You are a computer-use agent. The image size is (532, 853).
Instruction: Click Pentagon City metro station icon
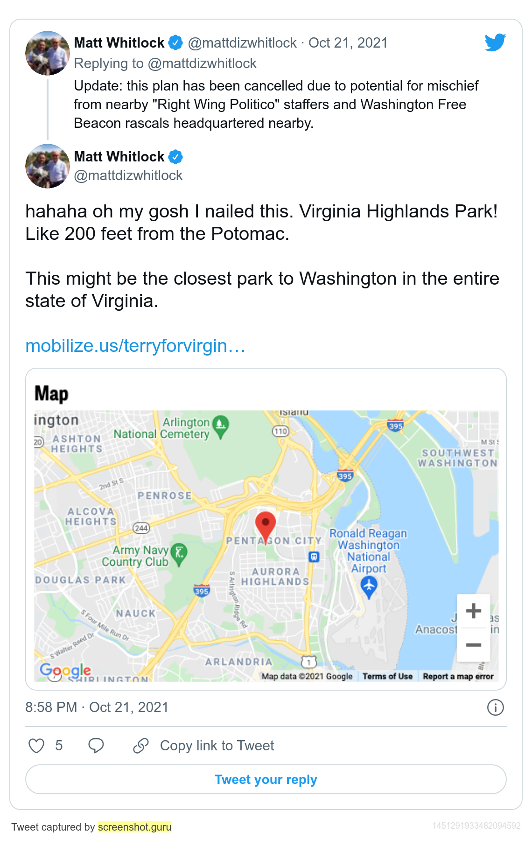(314, 557)
